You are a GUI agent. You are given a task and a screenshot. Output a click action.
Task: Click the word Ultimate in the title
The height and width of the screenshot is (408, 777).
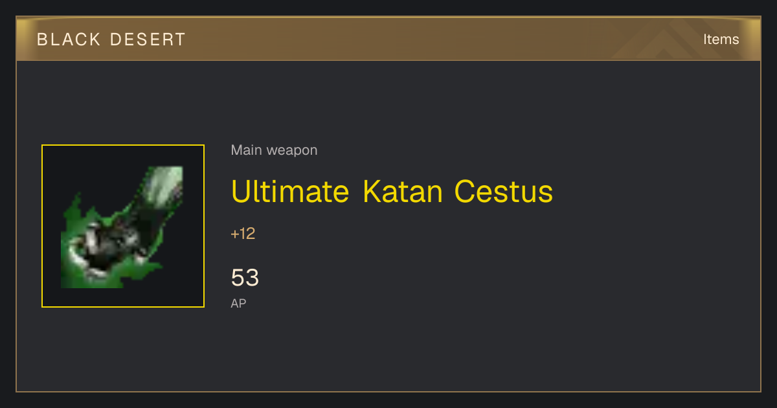290,191
